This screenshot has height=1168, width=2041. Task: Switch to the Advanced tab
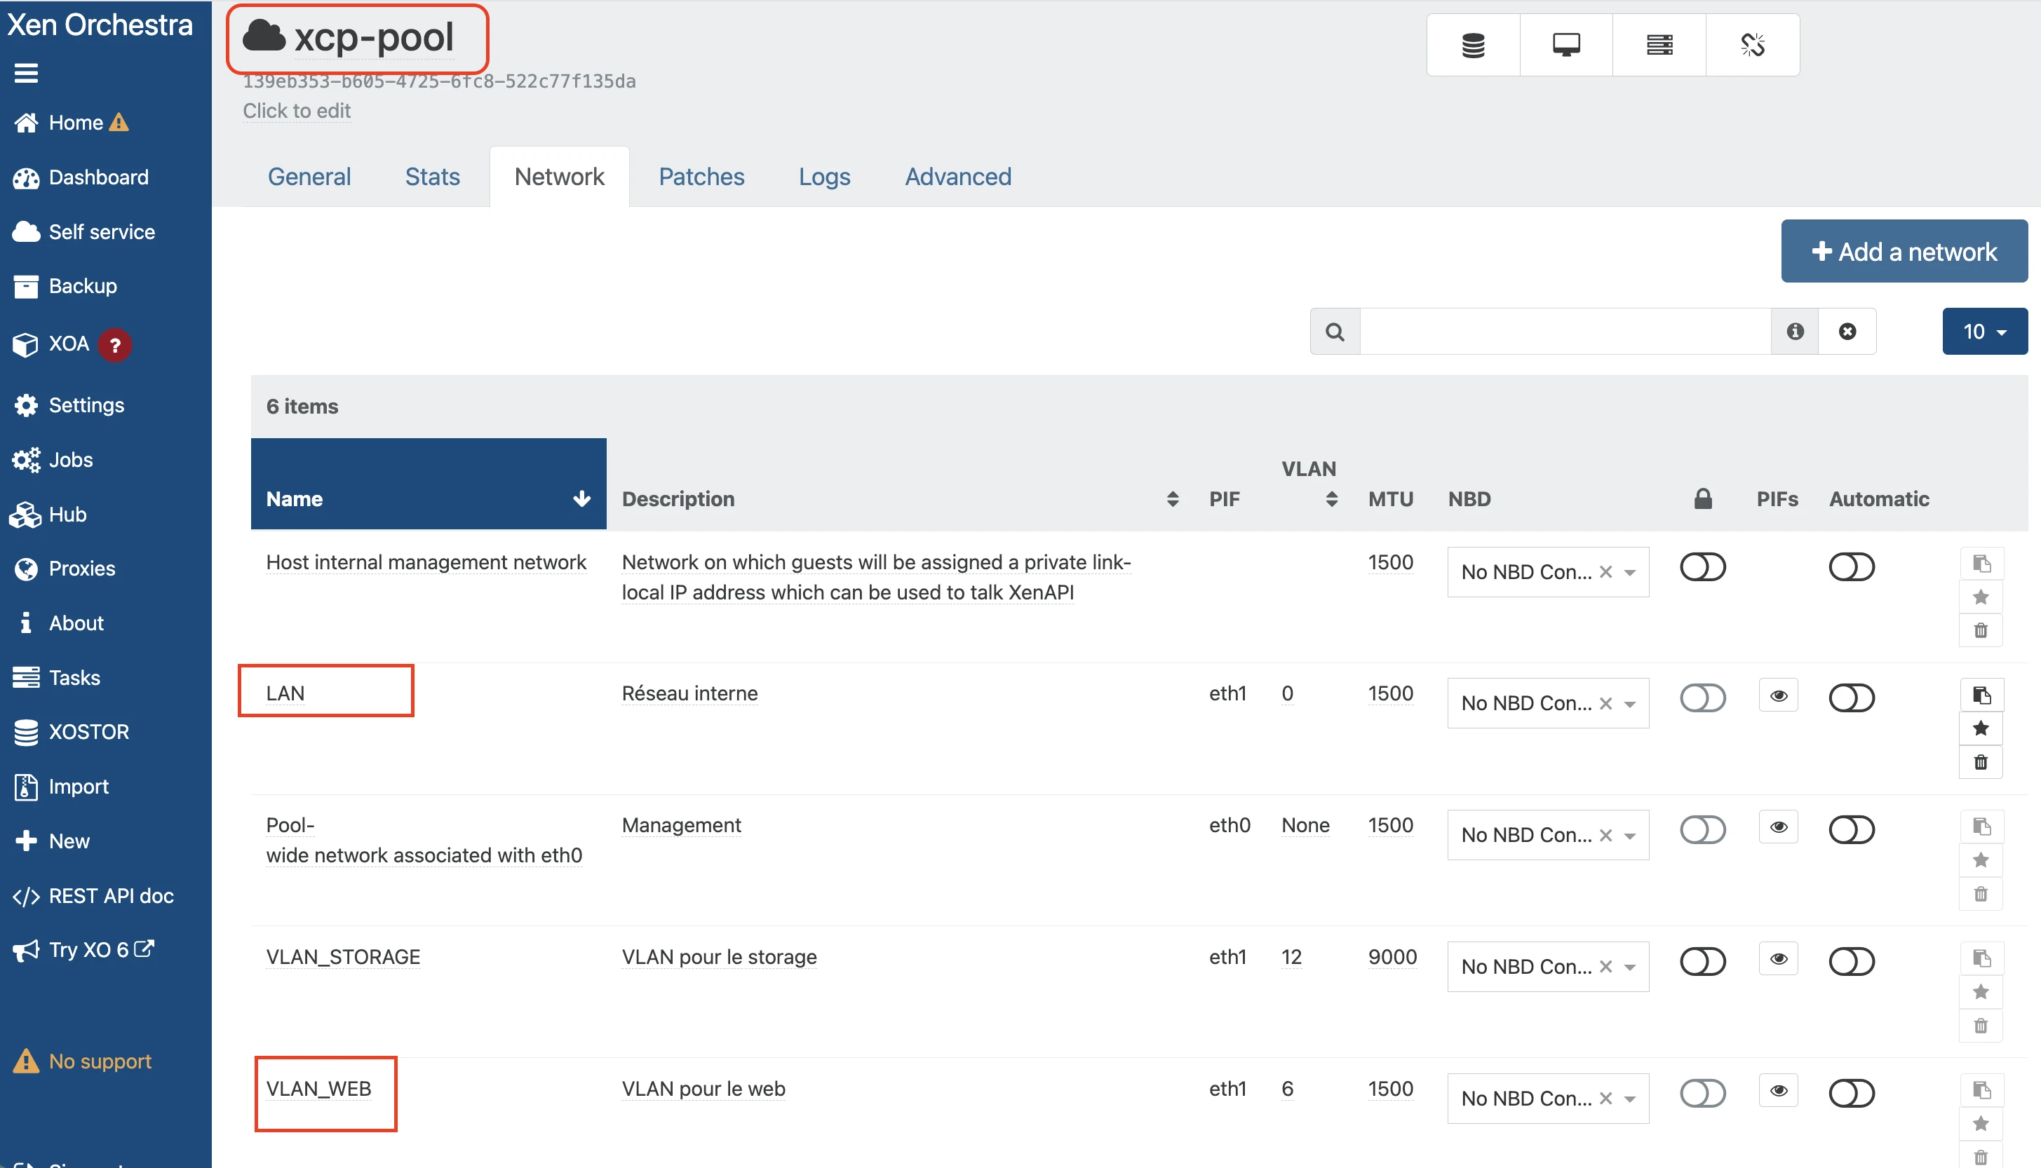click(958, 177)
